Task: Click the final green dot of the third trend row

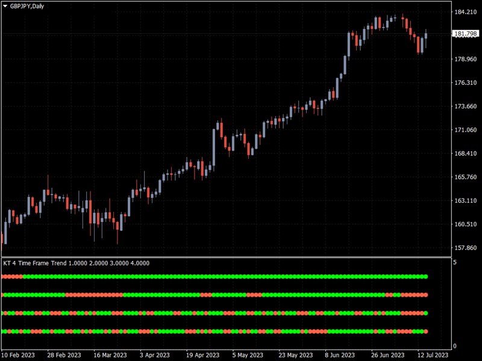Action: click(426, 313)
